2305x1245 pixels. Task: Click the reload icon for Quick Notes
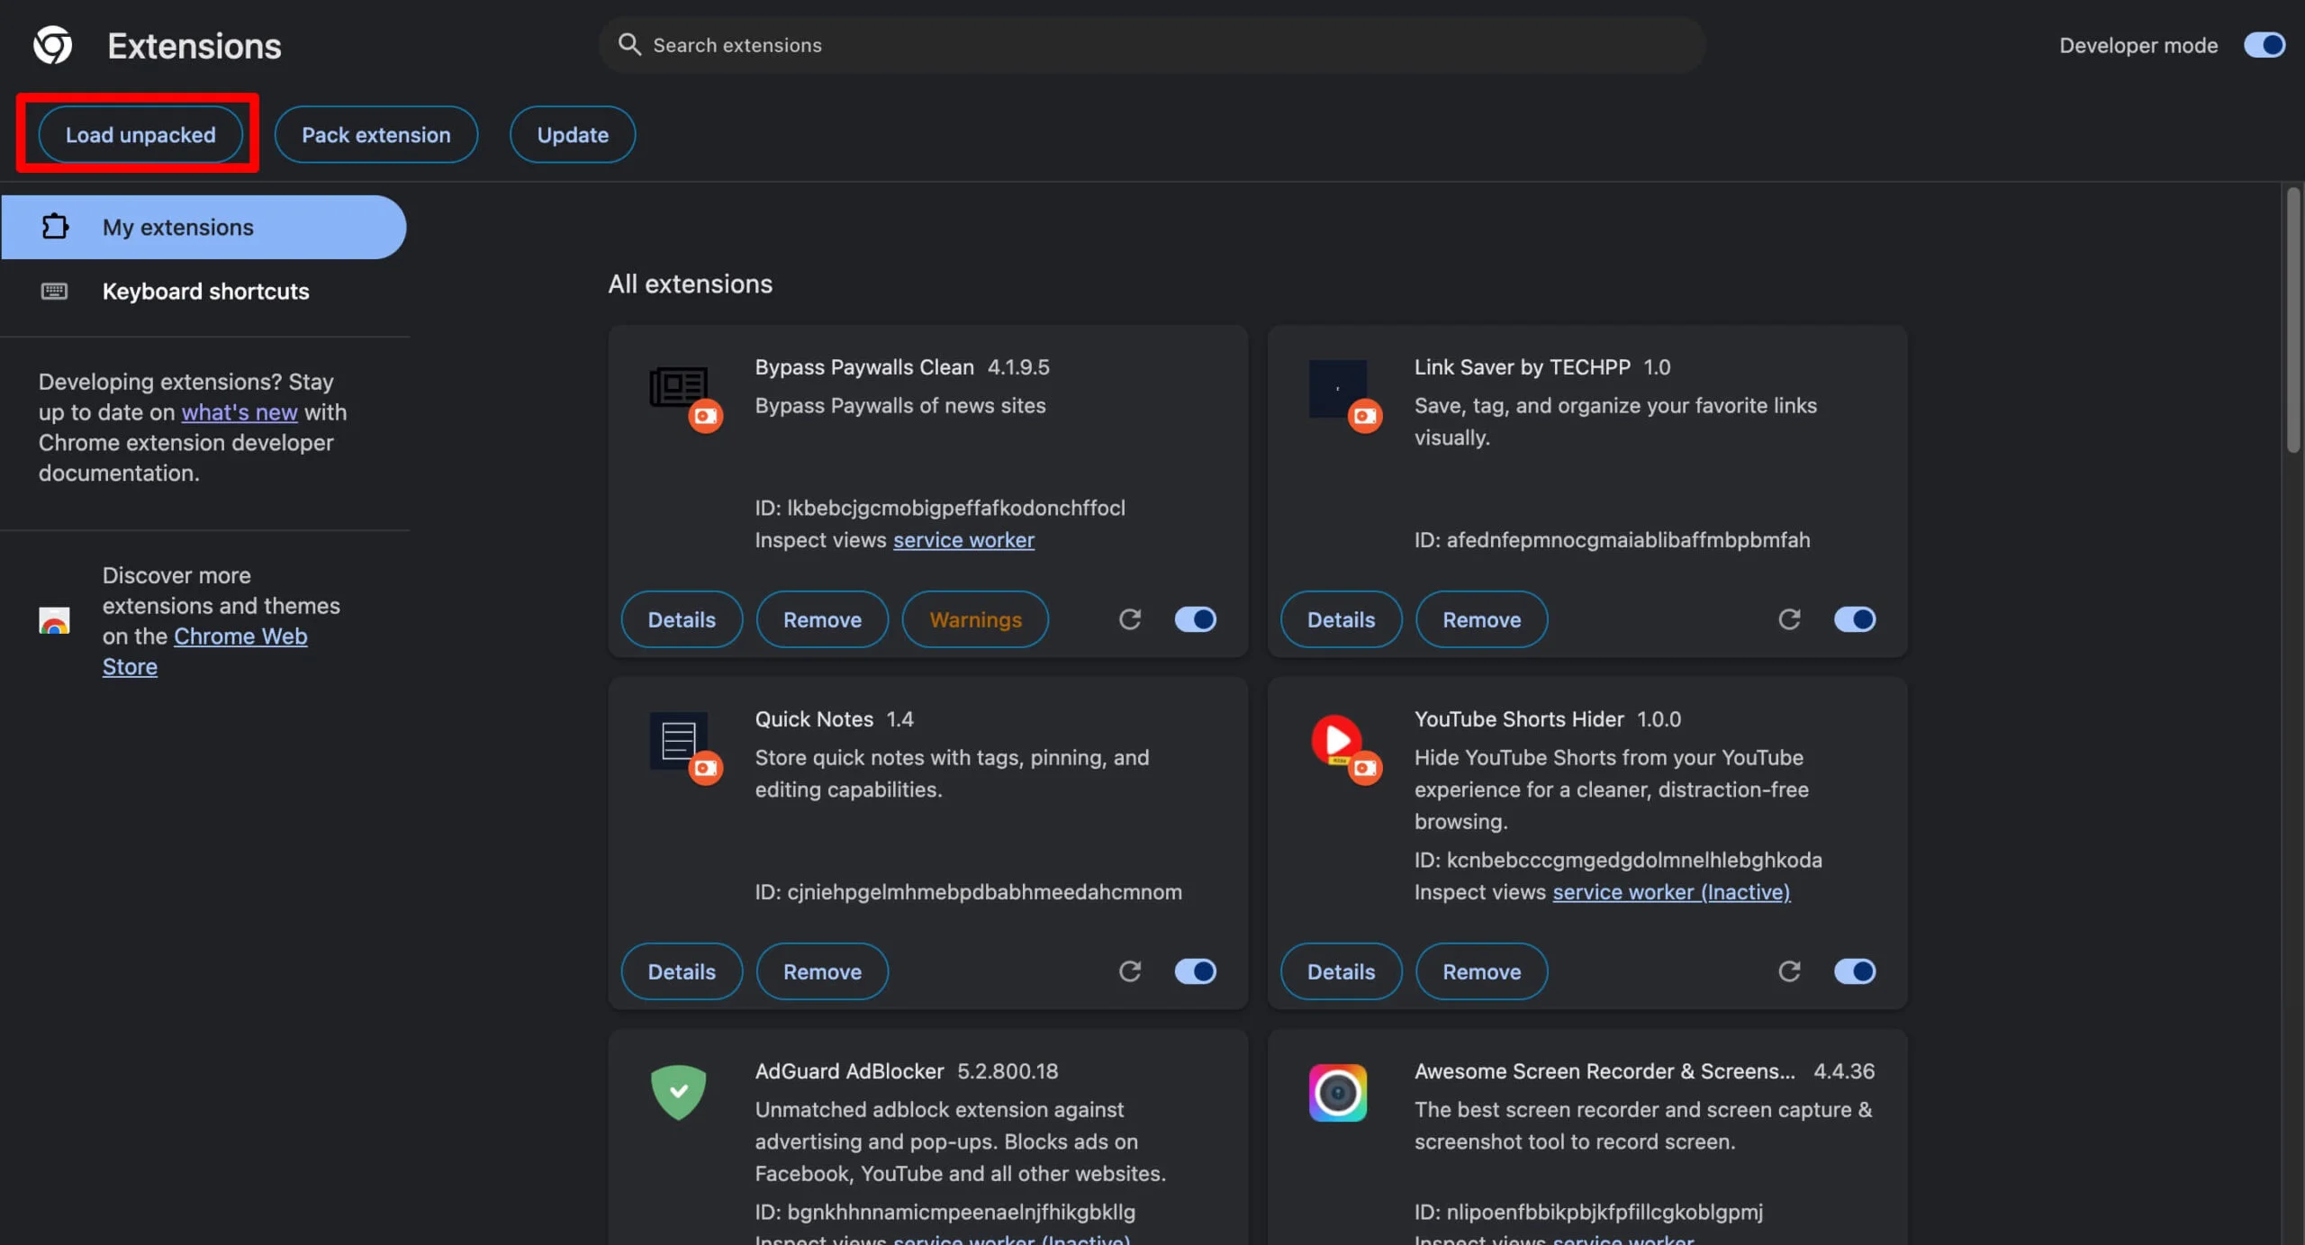tap(1131, 970)
